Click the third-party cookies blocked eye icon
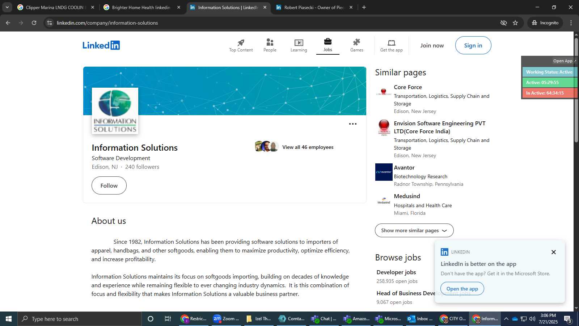 tap(503, 23)
